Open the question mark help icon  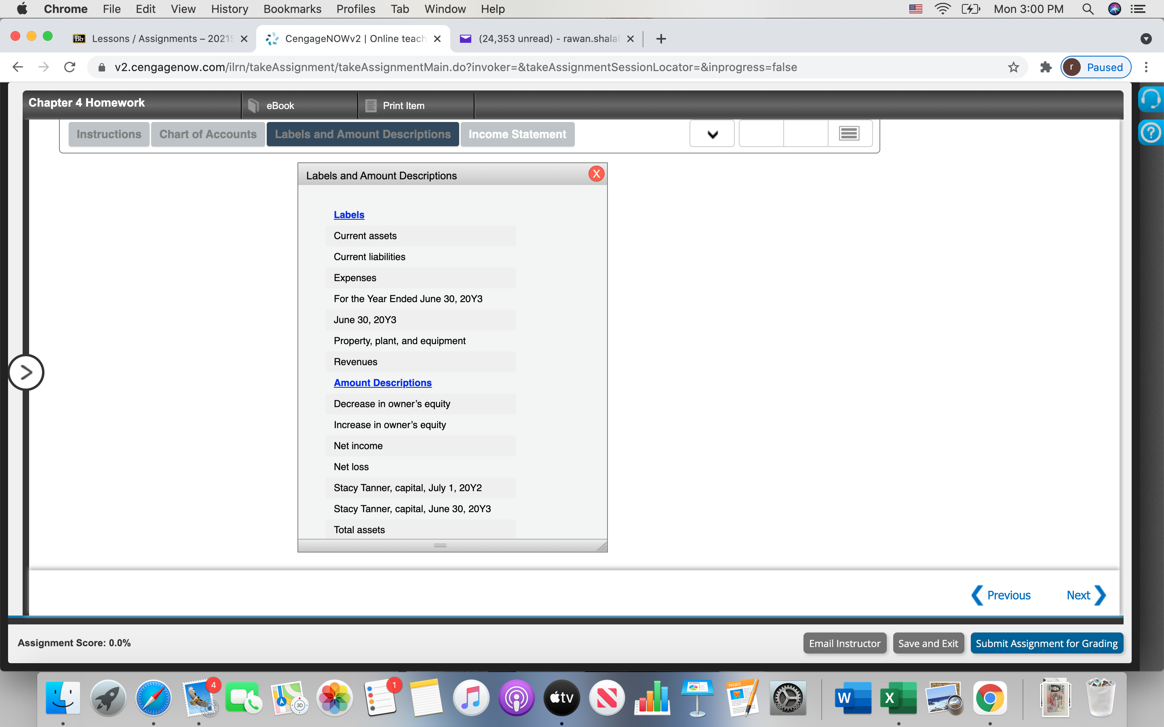point(1151,133)
